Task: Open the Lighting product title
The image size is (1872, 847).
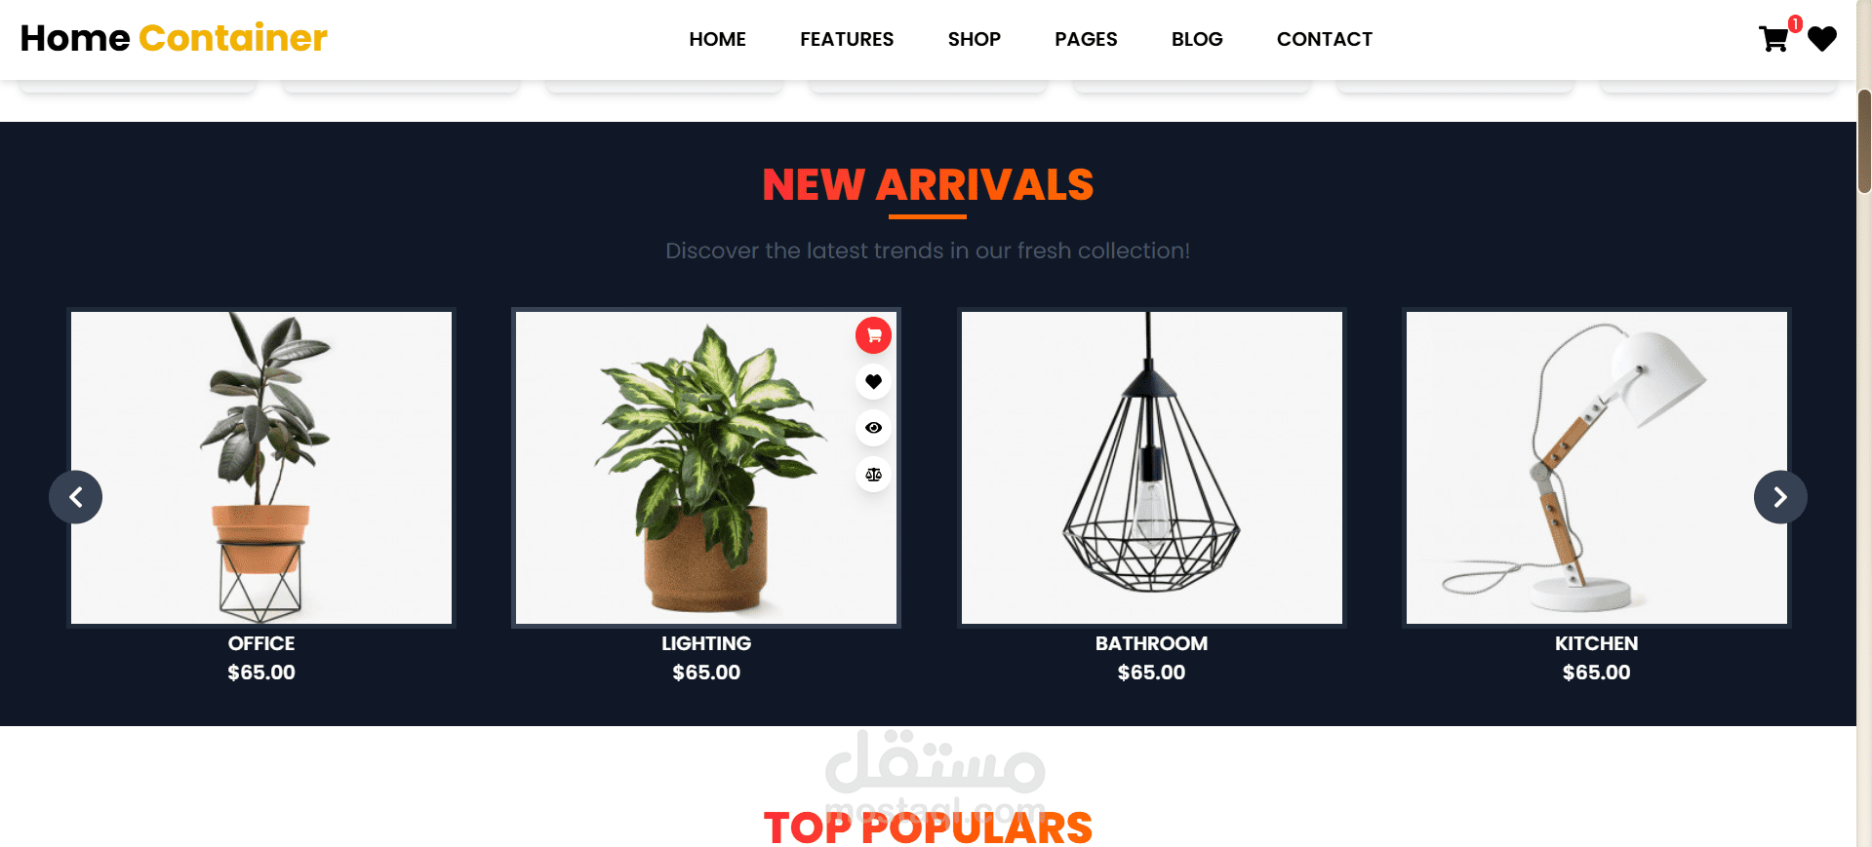Action: pyautogui.click(x=706, y=643)
